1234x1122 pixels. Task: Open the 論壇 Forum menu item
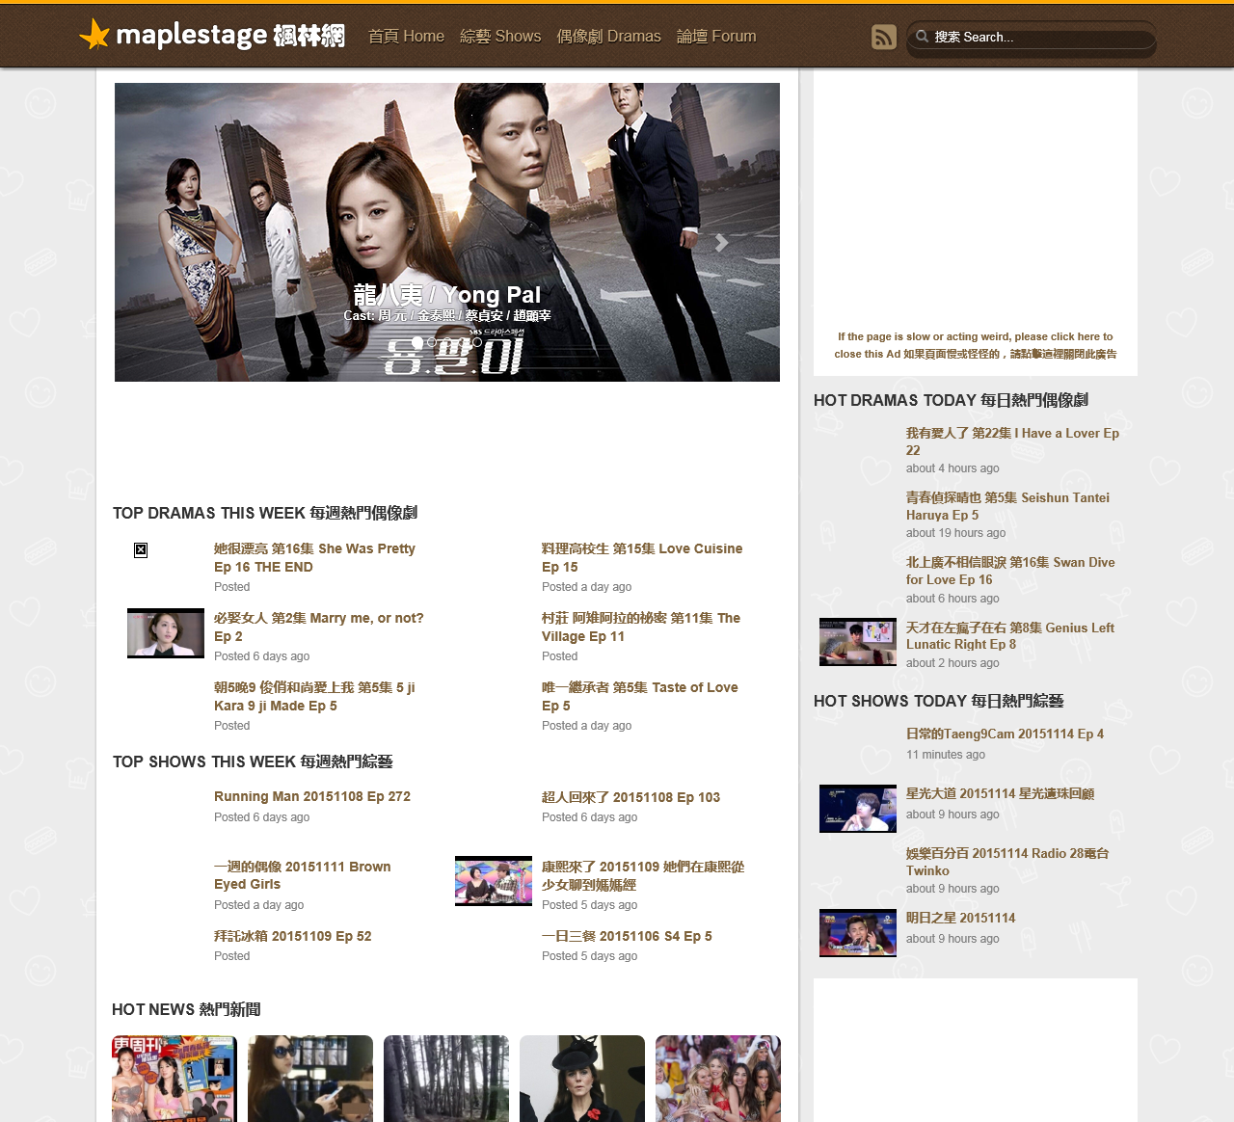[716, 37]
